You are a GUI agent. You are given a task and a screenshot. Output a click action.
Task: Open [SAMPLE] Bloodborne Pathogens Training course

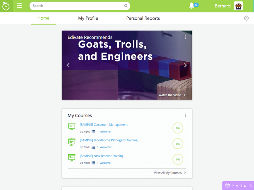(x=109, y=140)
